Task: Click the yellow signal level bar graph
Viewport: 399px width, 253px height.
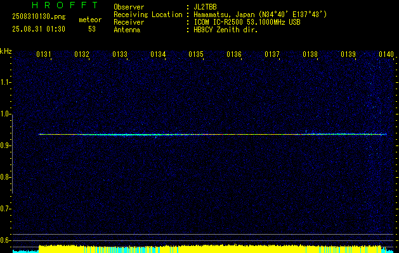Action: coord(209,249)
